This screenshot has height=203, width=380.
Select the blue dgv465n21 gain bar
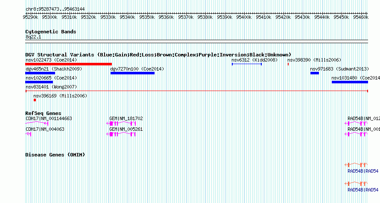point(40,73)
